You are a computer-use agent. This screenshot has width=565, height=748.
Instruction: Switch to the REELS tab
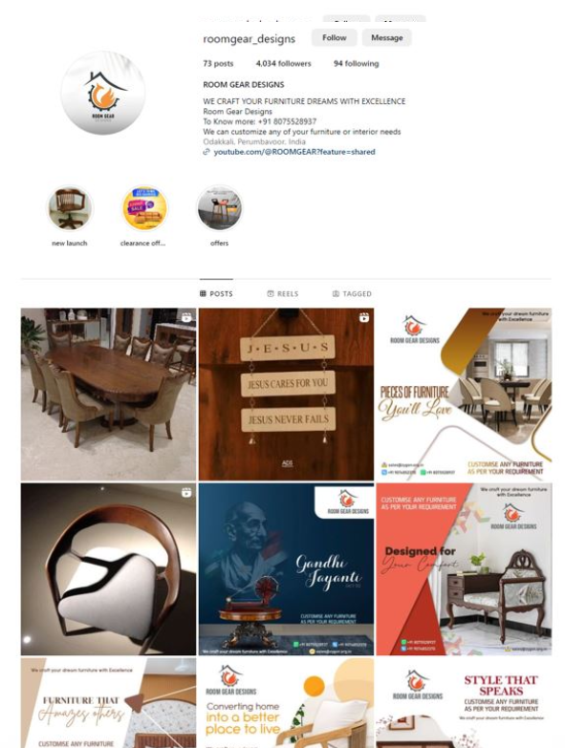(x=283, y=294)
